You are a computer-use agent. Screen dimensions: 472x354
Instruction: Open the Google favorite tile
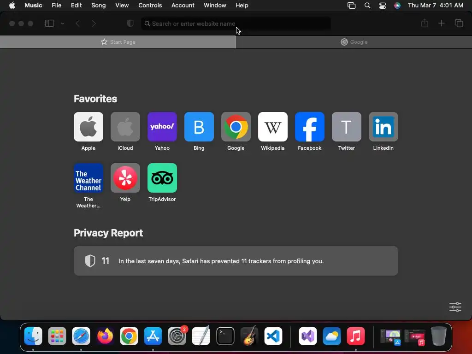click(x=236, y=127)
